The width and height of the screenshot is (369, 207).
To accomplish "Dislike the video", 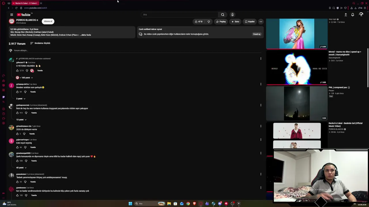I will pos(209,22).
